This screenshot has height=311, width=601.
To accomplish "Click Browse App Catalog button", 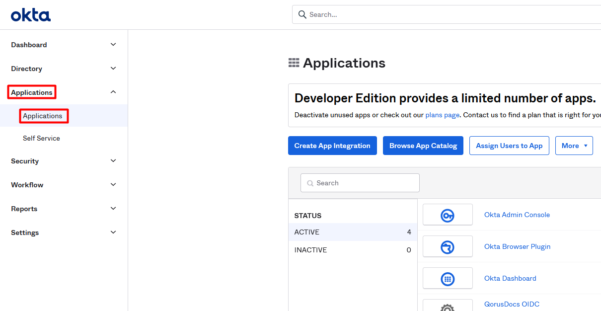I will point(423,146).
